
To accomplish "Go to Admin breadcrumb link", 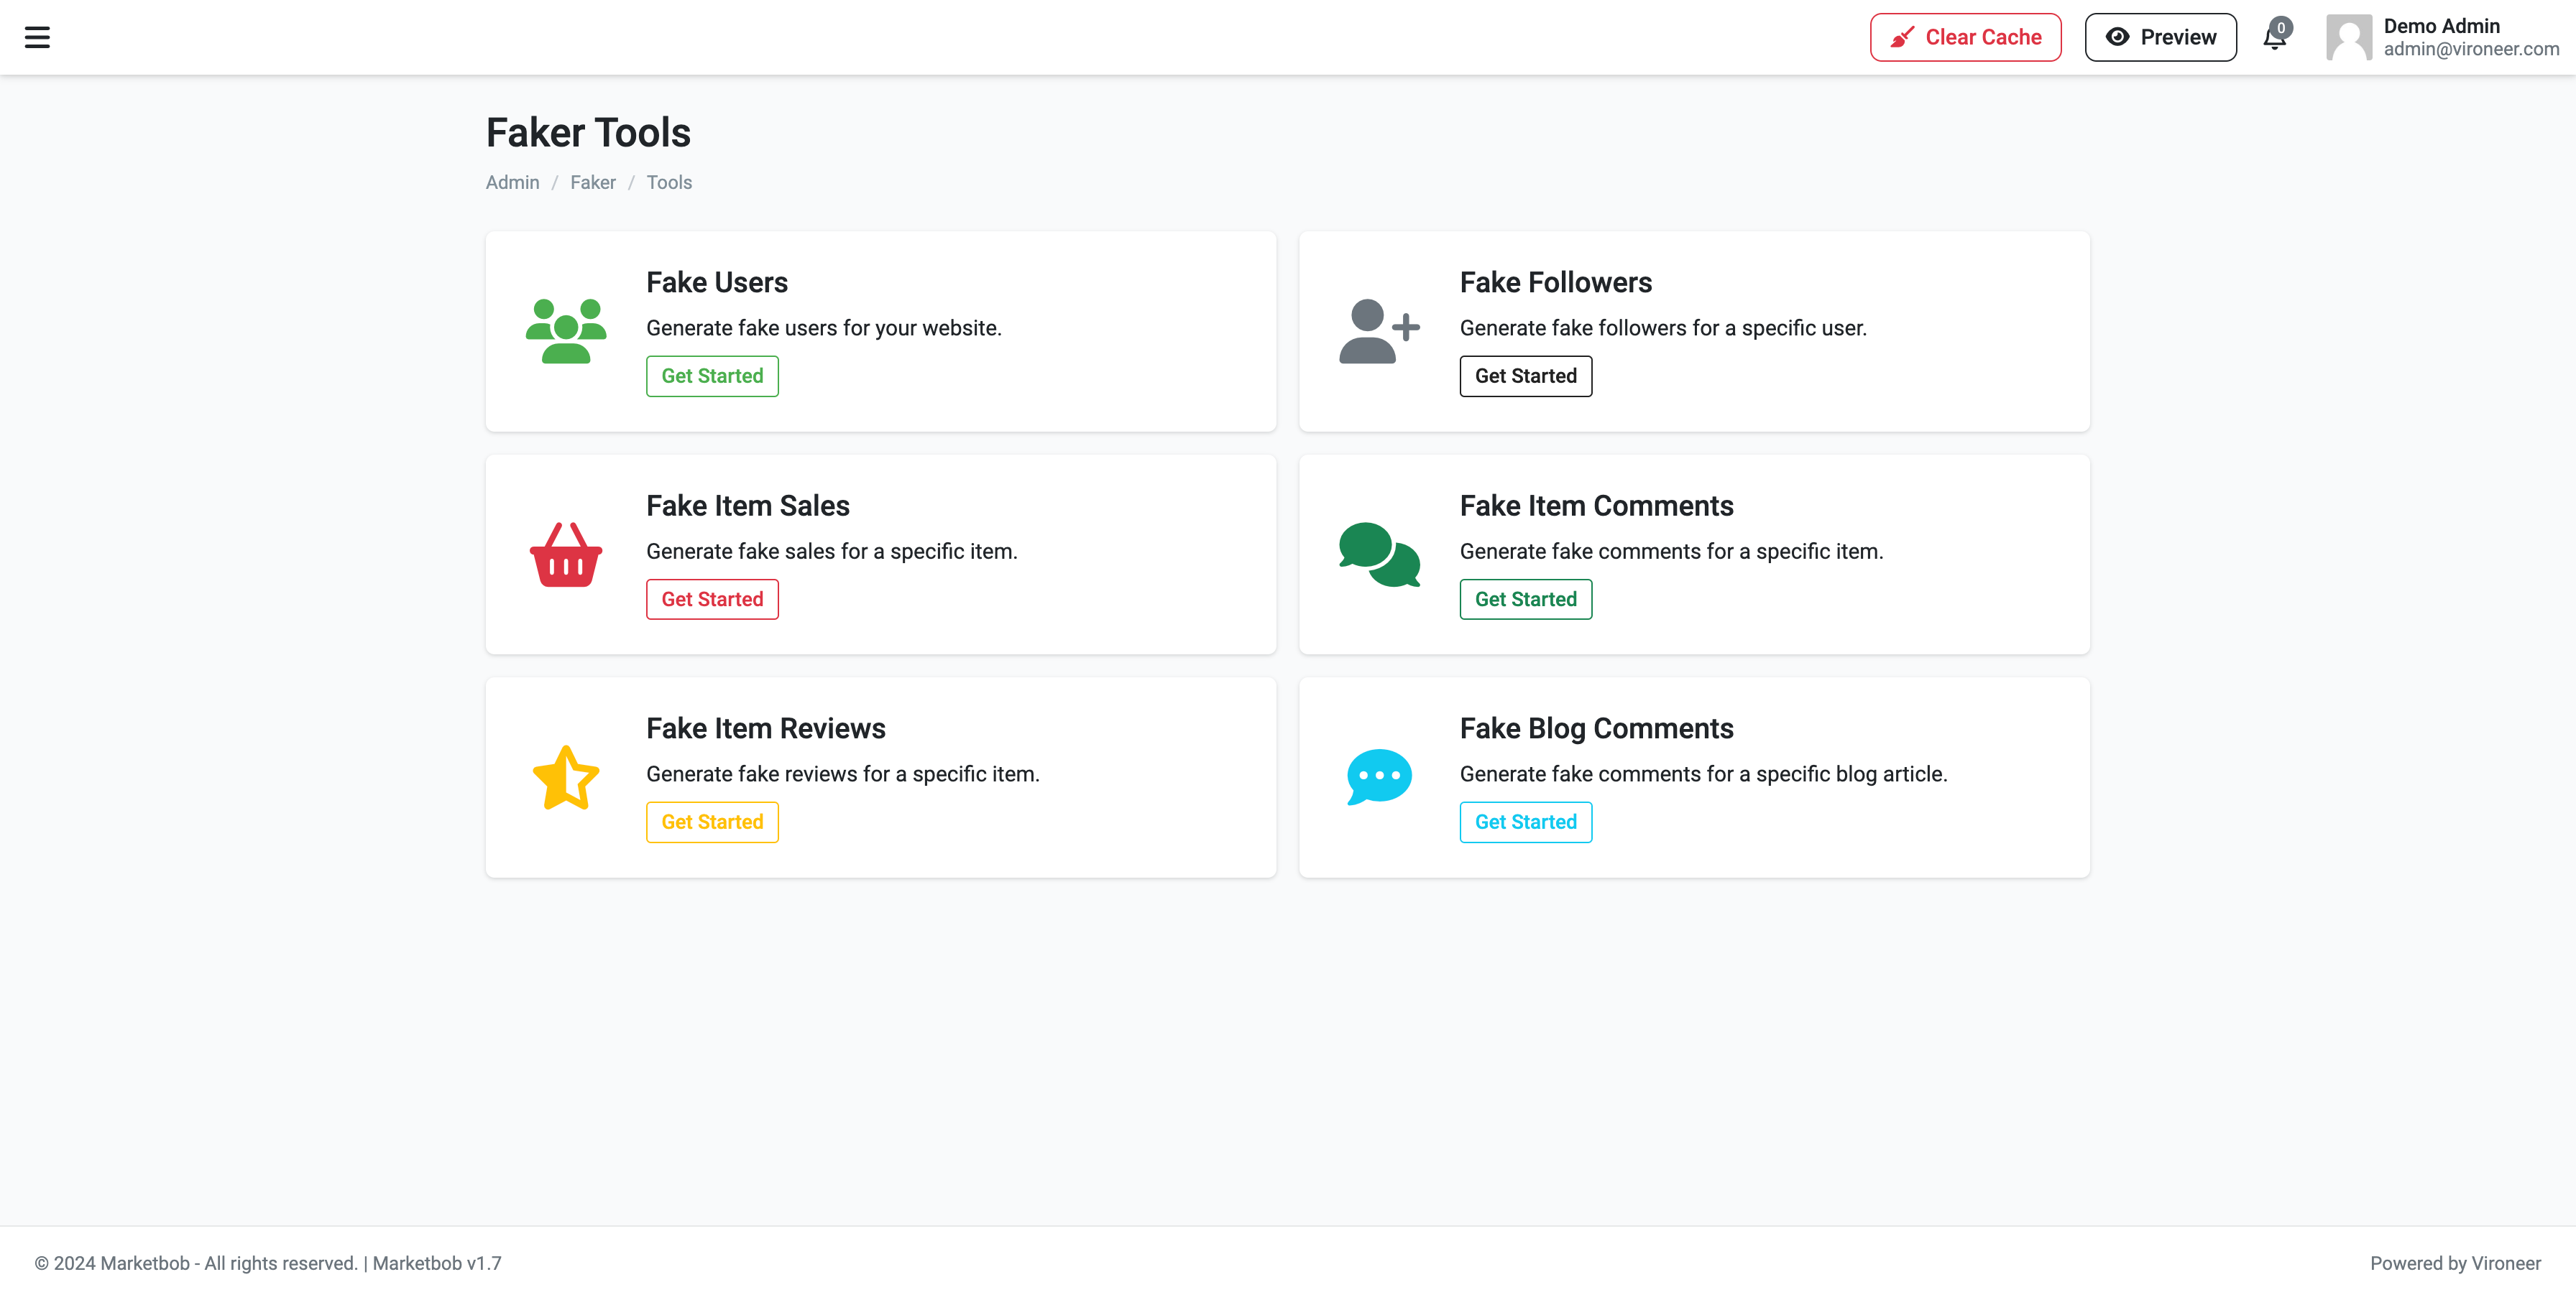I will tap(512, 183).
